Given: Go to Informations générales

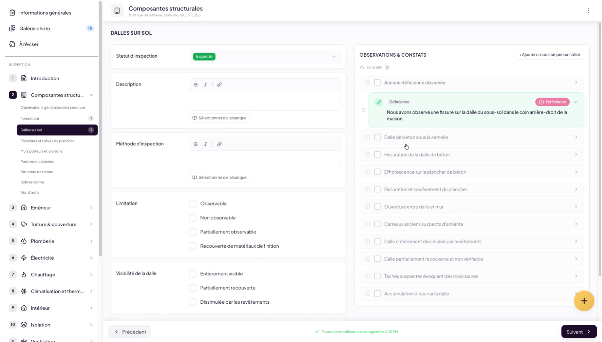Looking at the screenshot, I should tap(45, 13).
